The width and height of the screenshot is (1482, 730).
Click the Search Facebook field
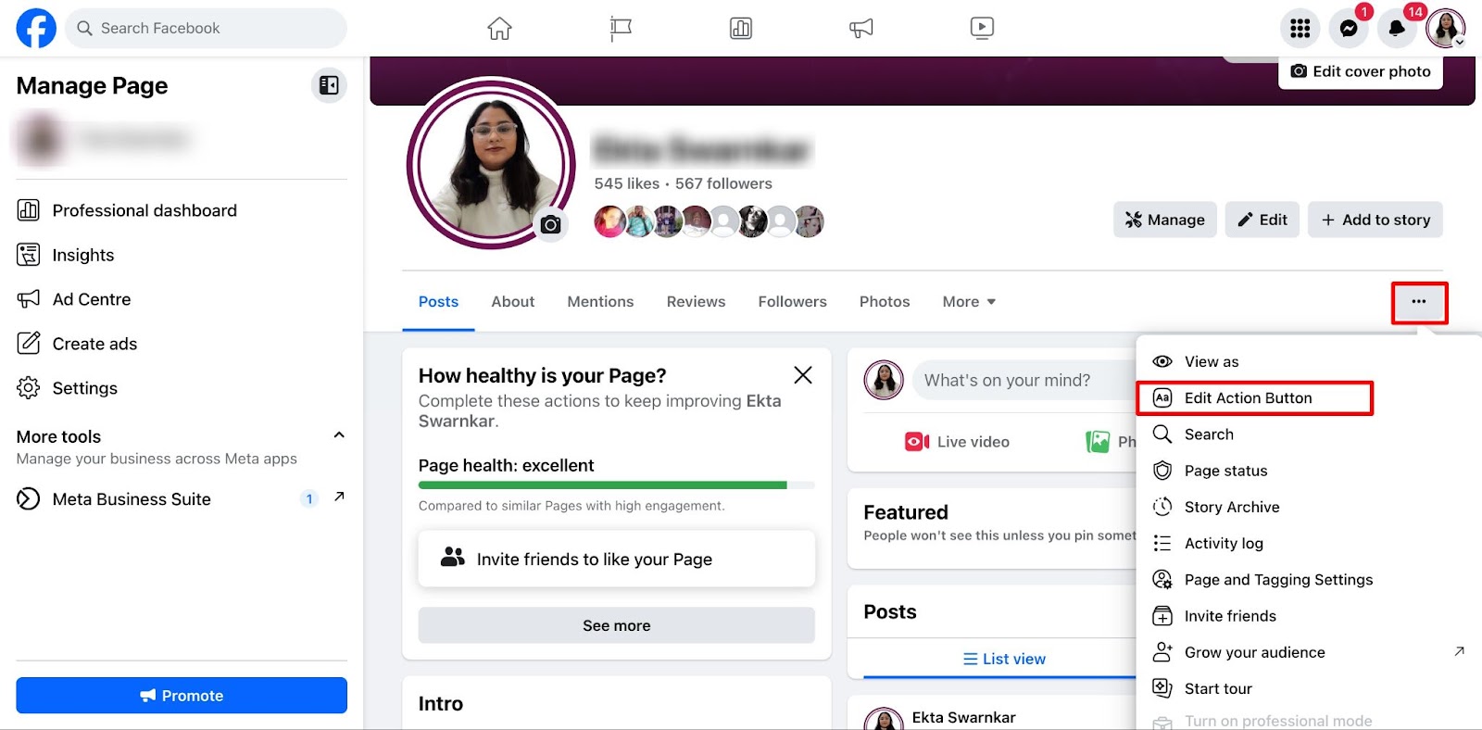pyautogui.click(x=206, y=28)
